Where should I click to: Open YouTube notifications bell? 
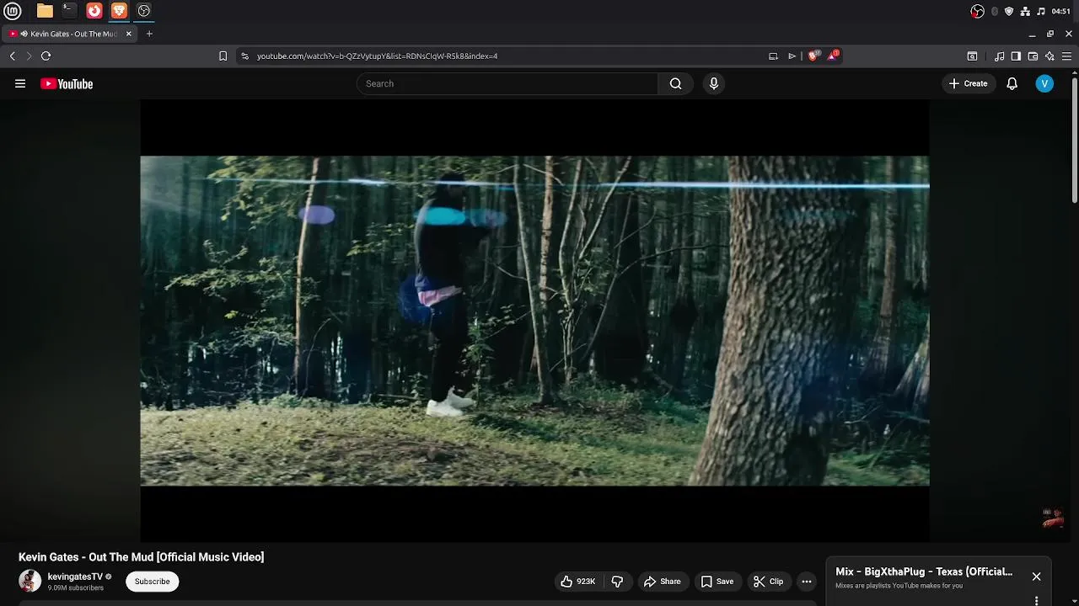tap(1012, 83)
